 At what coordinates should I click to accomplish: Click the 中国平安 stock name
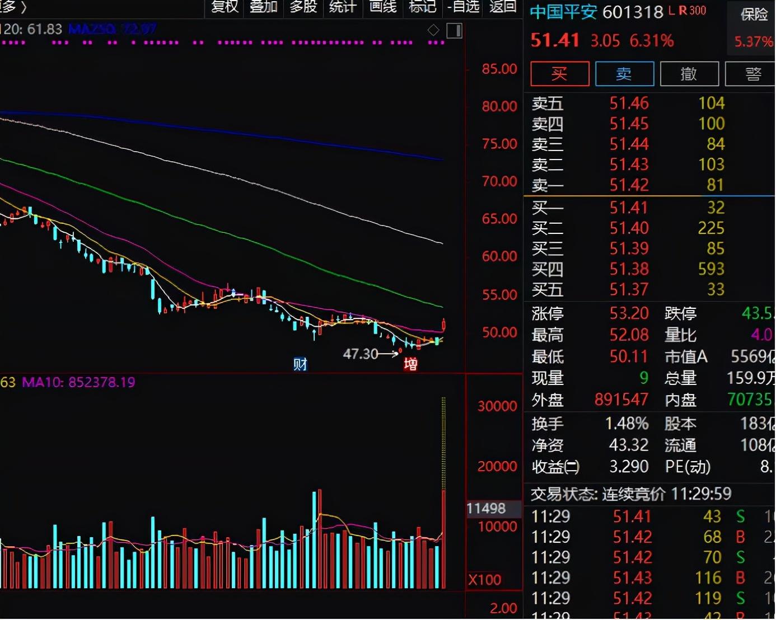coord(563,12)
